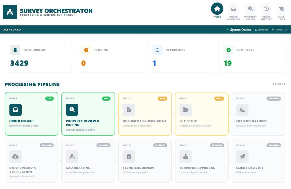Screen dimensions: 291x189
Task: Click the Field Operations surveyor icon in Silo 5
Action: (242, 110)
